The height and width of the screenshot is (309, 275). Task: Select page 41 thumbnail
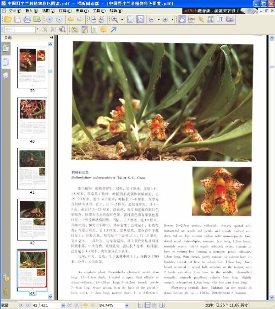[32, 169]
